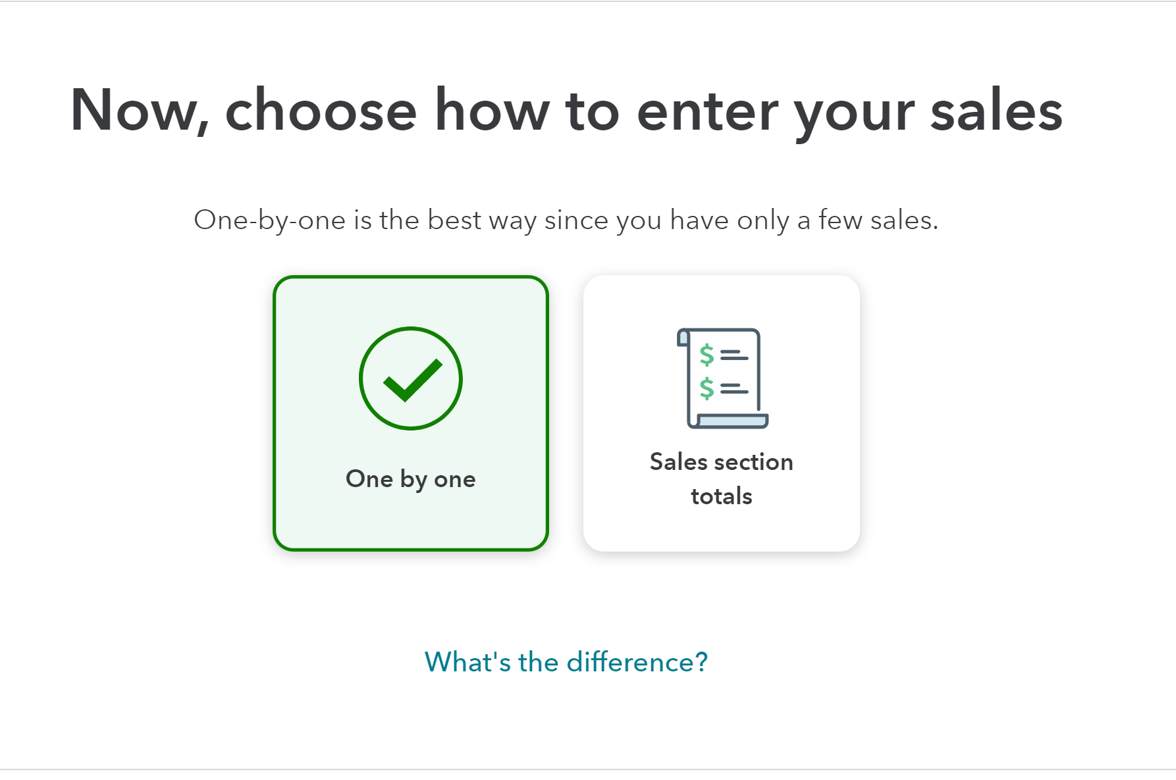The image size is (1176, 780).
Task: Click the text lines on the receipt icon
Action: (734, 372)
